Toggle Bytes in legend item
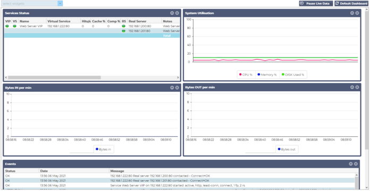 coord(104,149)
